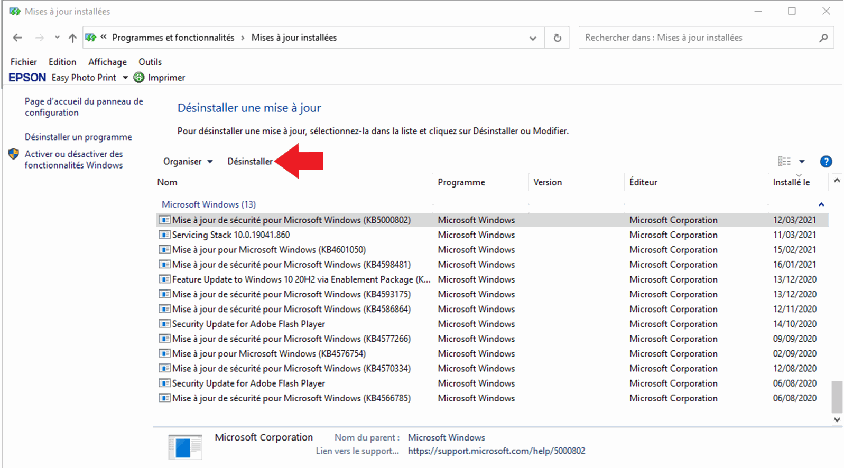Click the forward navigation arrow

point(40,38)
